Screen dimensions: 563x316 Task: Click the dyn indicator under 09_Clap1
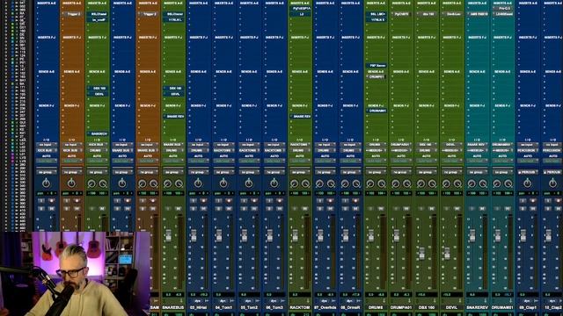[x=526, y=301]
